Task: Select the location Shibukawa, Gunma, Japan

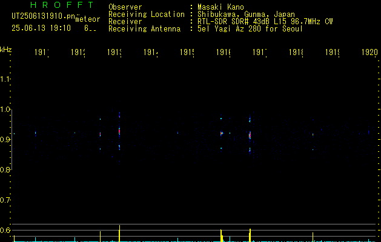Action: click(246, 14)
